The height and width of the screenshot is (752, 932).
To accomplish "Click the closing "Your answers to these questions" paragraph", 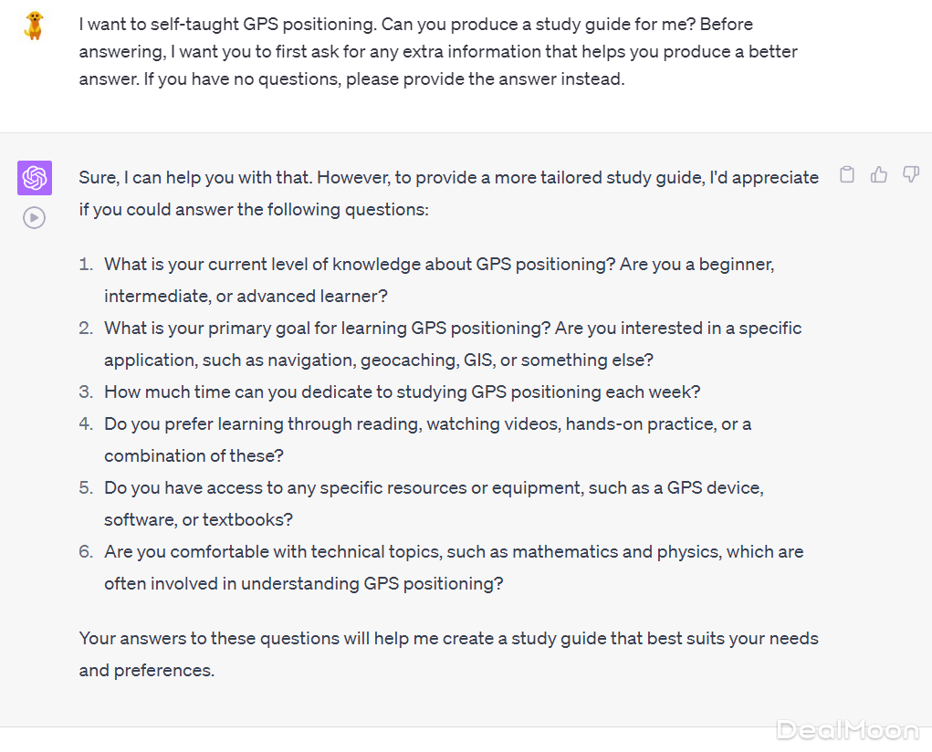I will pyautogui.click(x=447, y=653).
